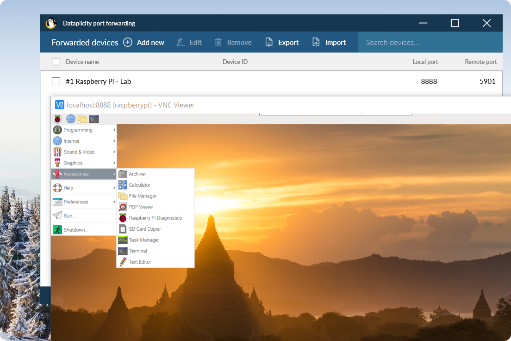511x341 pixels.
Task: Check the #1 Raspberry Pi - Lab checkbox
Action: click(56, 81)
